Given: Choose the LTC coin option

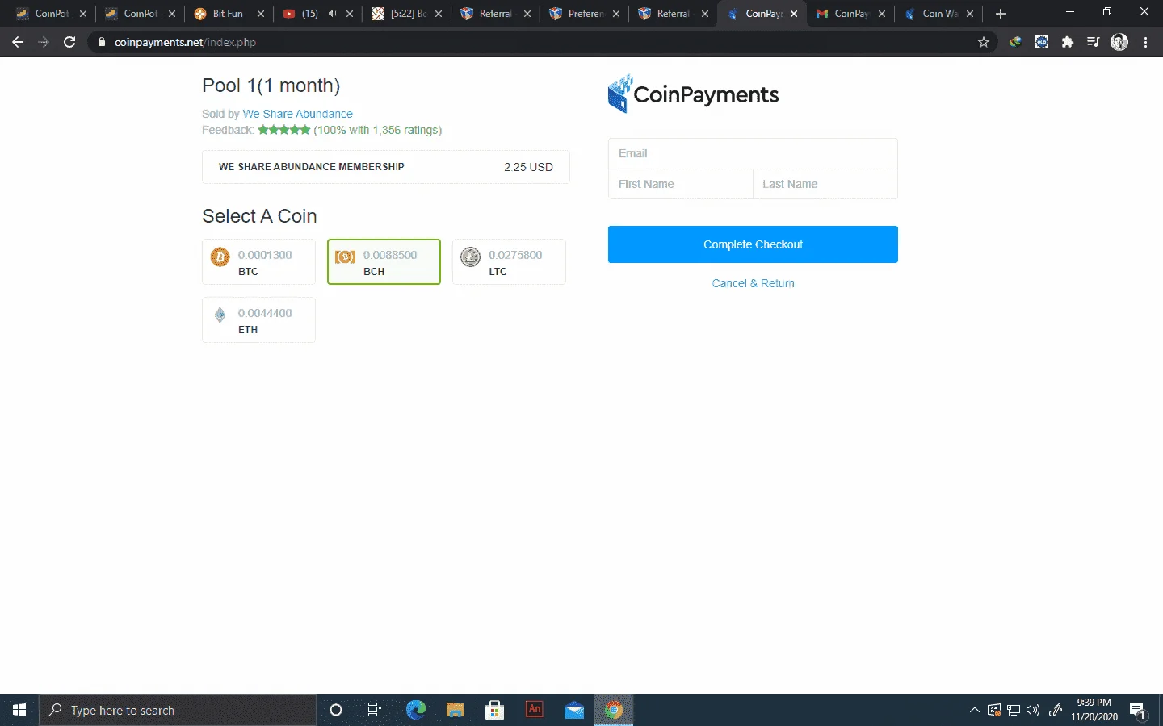Looking at the screenshot, I should 509,262.
